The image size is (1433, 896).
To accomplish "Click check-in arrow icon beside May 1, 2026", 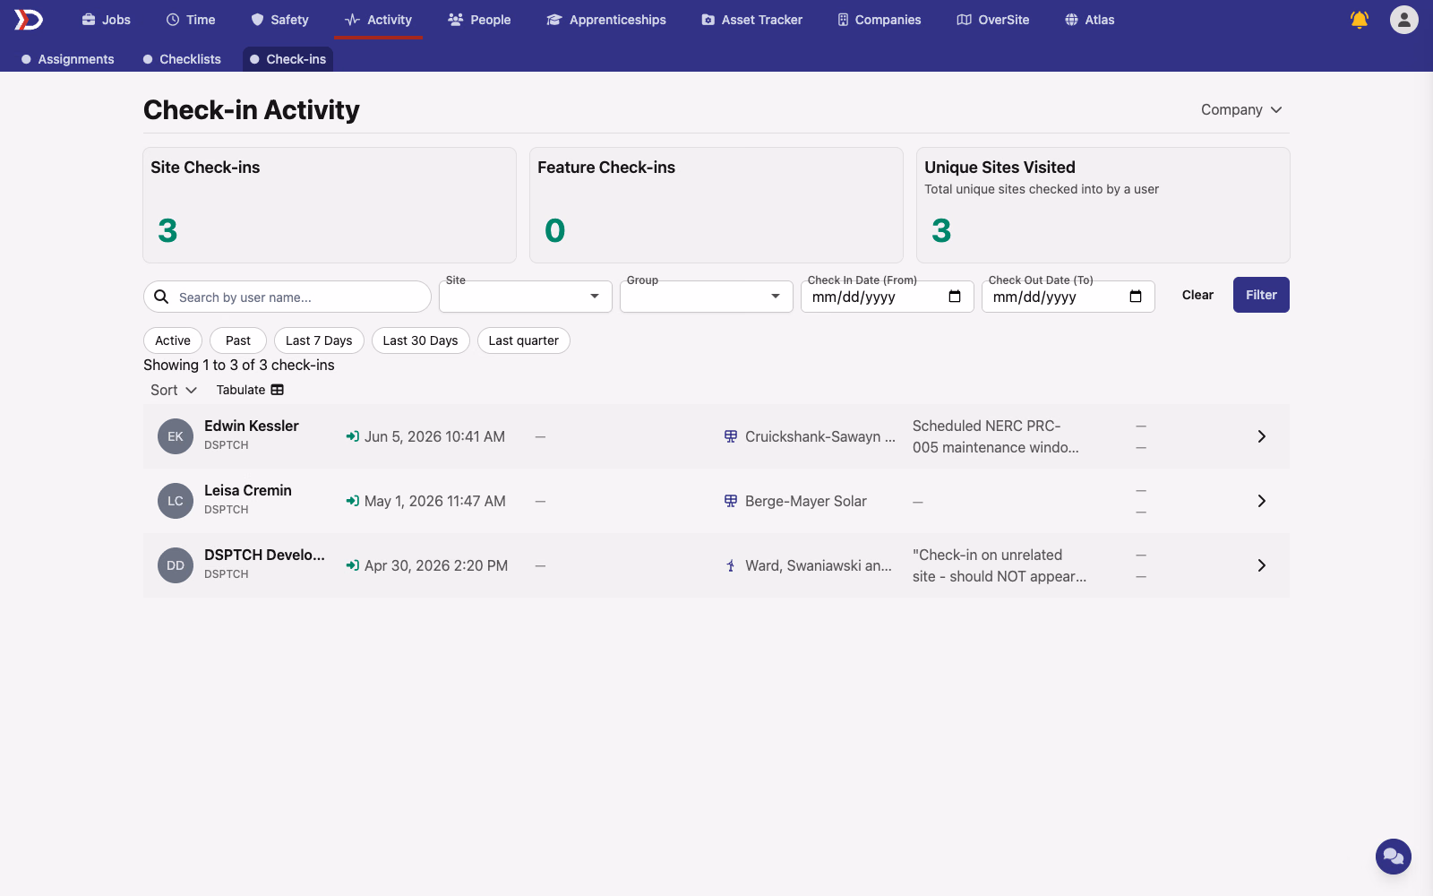I will point(353,501).
